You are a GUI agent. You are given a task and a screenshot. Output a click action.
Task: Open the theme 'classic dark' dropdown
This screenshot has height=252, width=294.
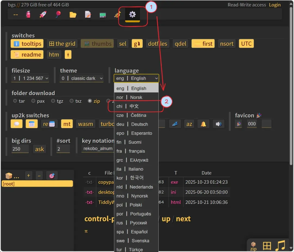pyautogui.click(x=81, y=78)
